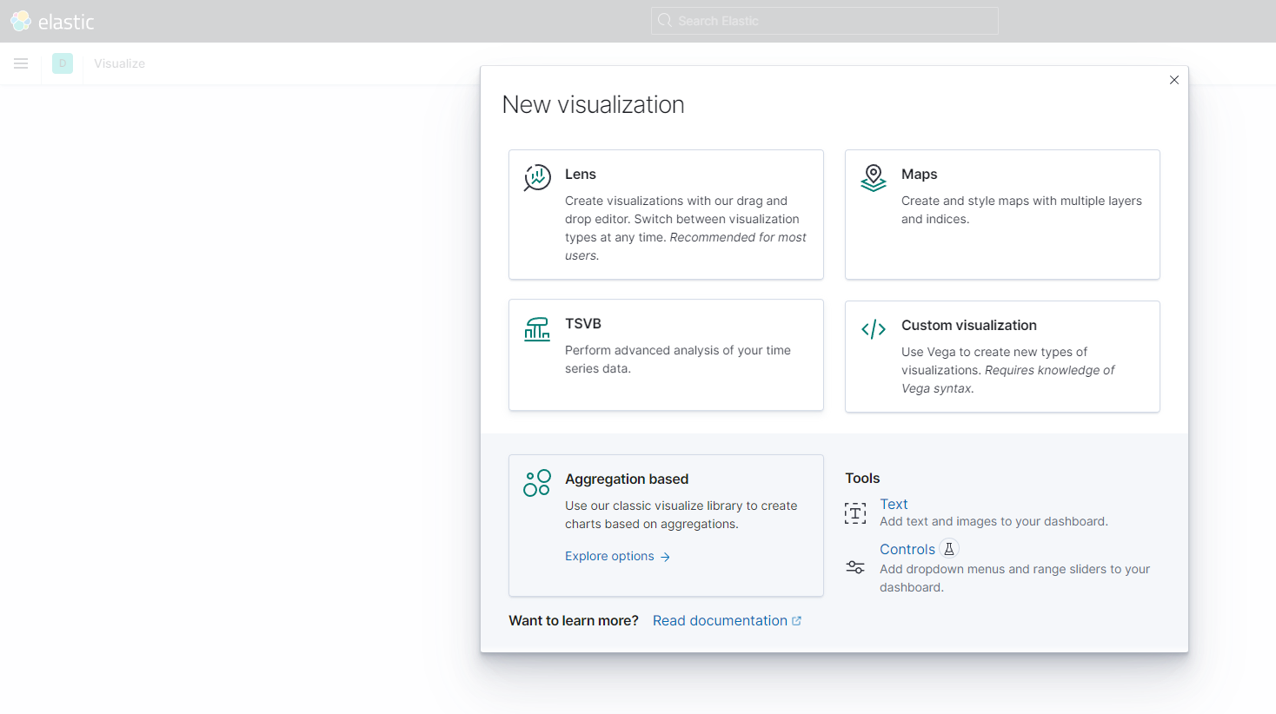Click the Controls sliders icon

[x=855, y=567]
